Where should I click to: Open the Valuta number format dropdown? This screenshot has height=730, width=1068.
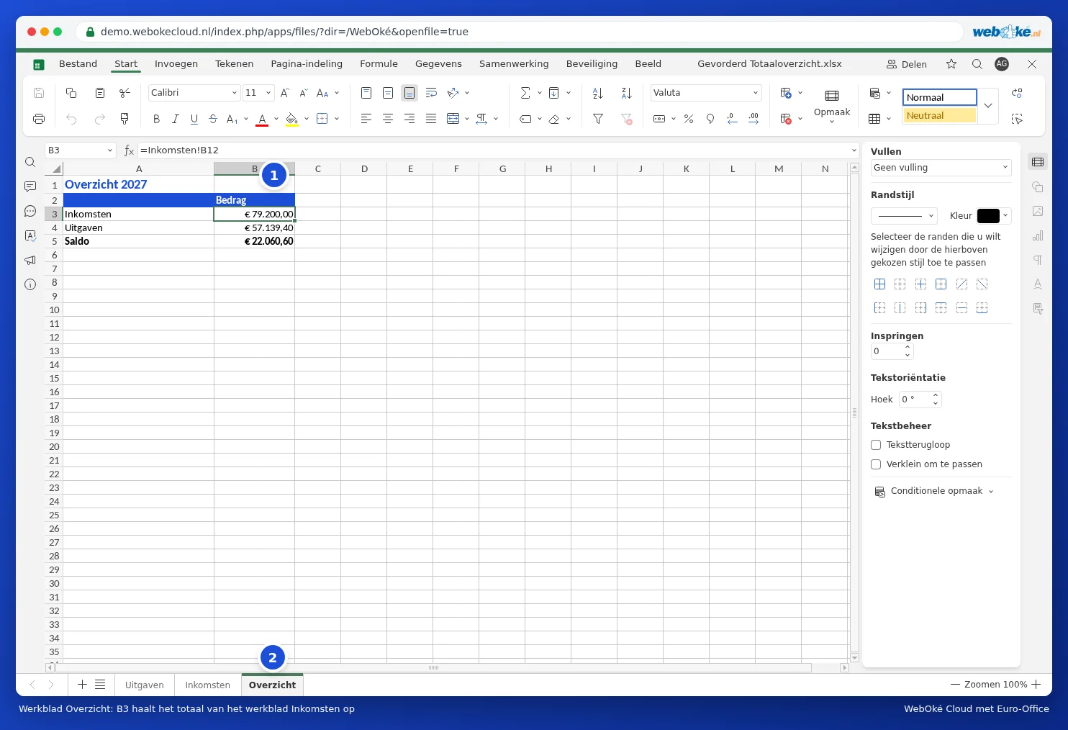pyautogui.click(x=706, y=93)
